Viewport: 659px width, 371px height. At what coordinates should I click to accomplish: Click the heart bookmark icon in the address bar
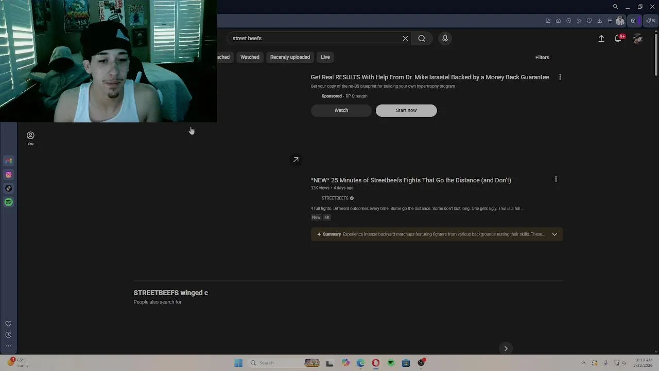tap(589, 21)
